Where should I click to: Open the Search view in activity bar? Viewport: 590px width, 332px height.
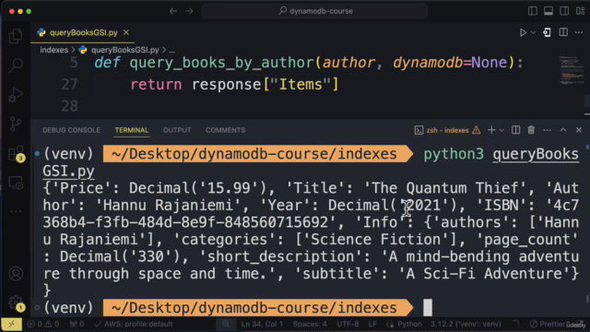point(16,65)
